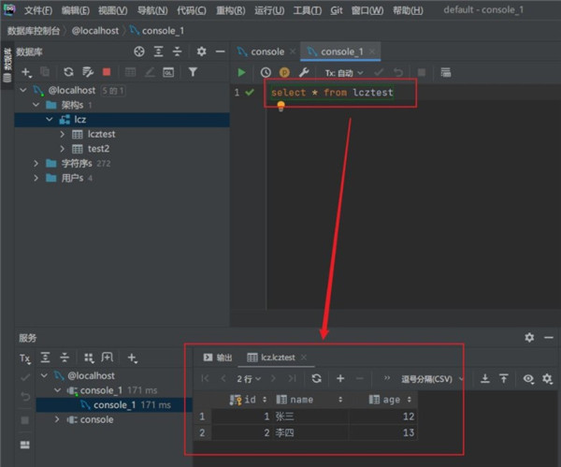Hide the database panel with minus icon
561x467 pixels.
click(221, 51)
